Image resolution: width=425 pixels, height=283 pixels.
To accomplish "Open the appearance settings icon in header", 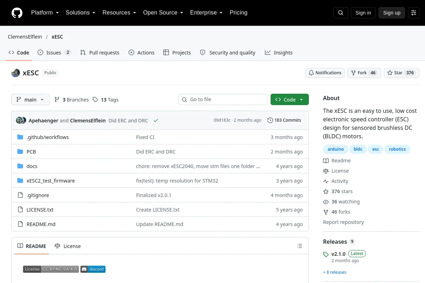I will (x=414, y=13).
